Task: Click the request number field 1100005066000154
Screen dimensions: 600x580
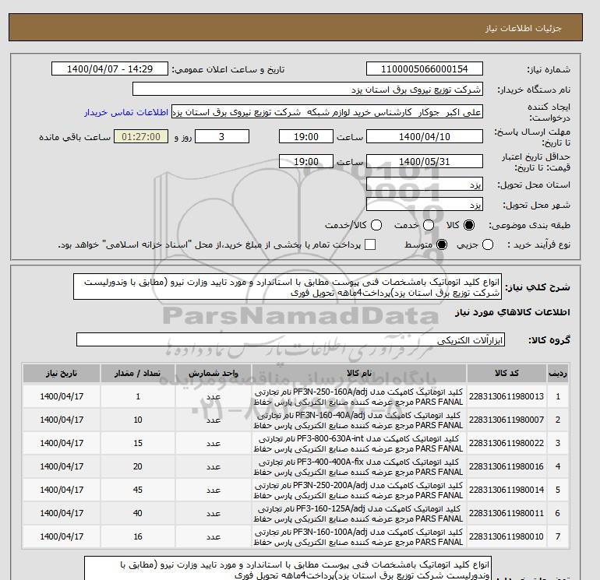Action: pyautogui.click(x=425, y=69)
